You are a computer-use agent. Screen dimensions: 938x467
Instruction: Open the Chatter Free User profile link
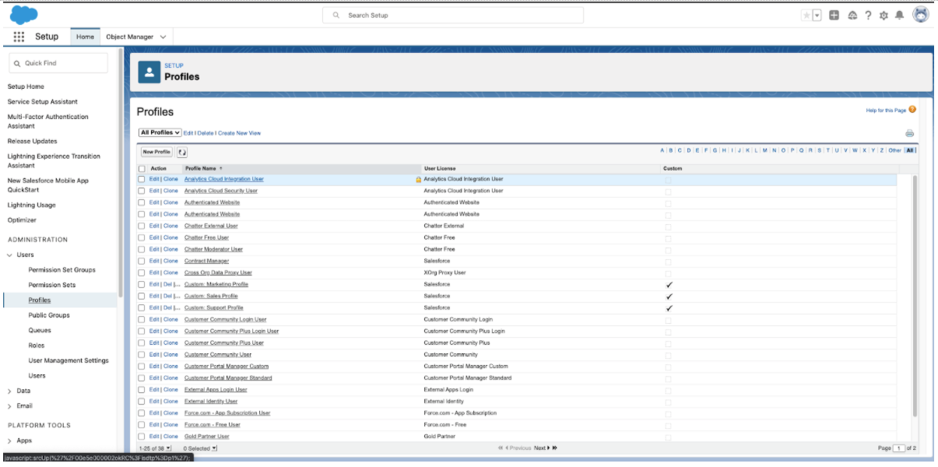(x=206, y=237)
